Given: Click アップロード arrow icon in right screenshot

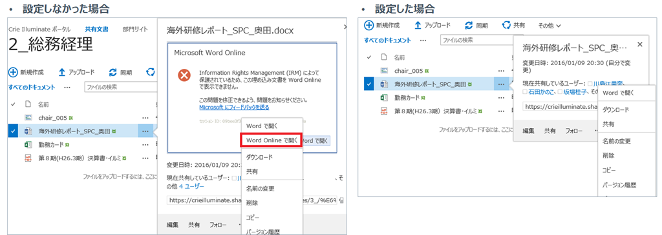Looking at the screenshot, I should [418, 25].
